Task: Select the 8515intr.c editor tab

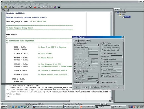Action: click(5, 10)
